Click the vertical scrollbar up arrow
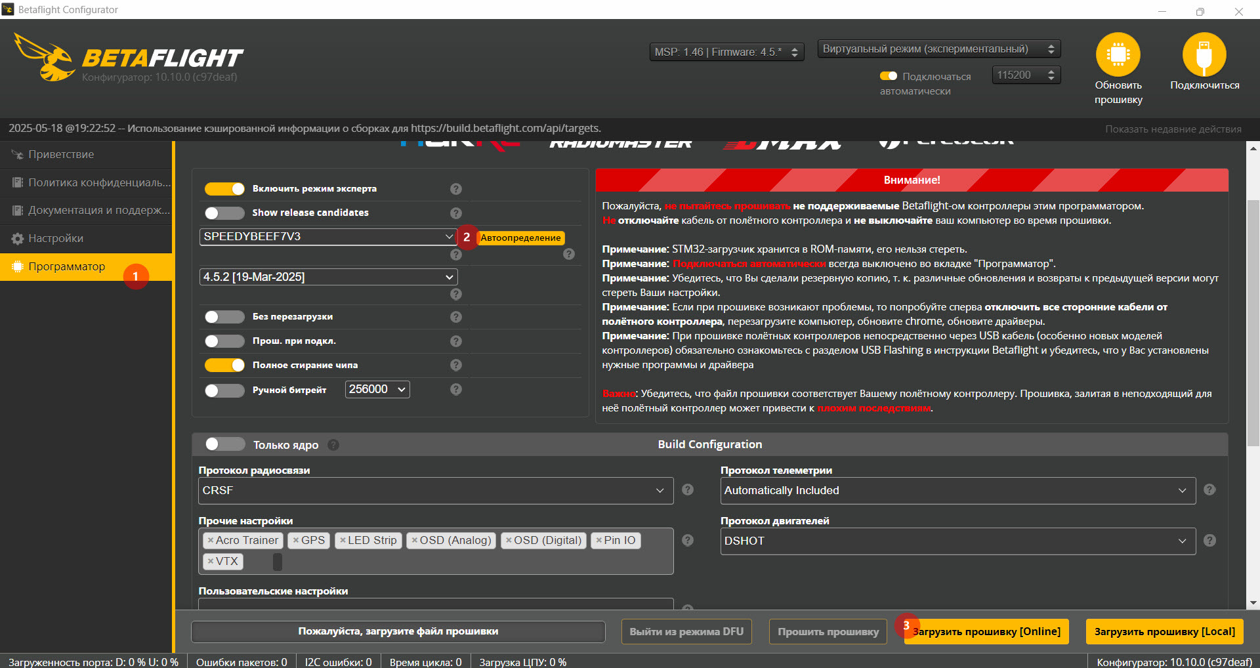Image resolution: width=1260 pixels, height=668 pixels. [1253, 148]
